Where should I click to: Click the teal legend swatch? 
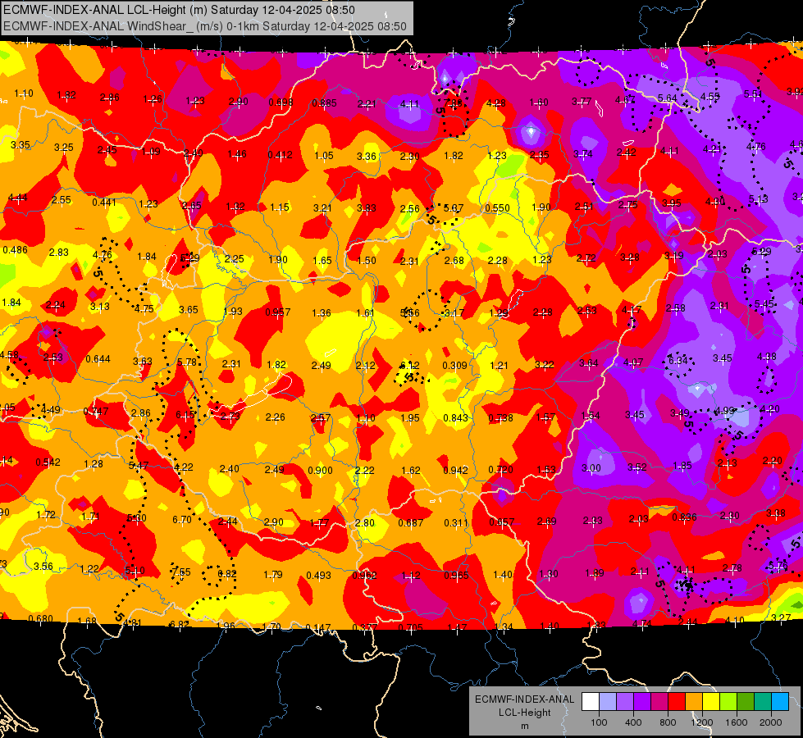coord(763,702)
